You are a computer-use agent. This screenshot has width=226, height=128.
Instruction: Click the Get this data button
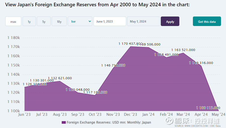pyautogui.click(x=207, y=21)
